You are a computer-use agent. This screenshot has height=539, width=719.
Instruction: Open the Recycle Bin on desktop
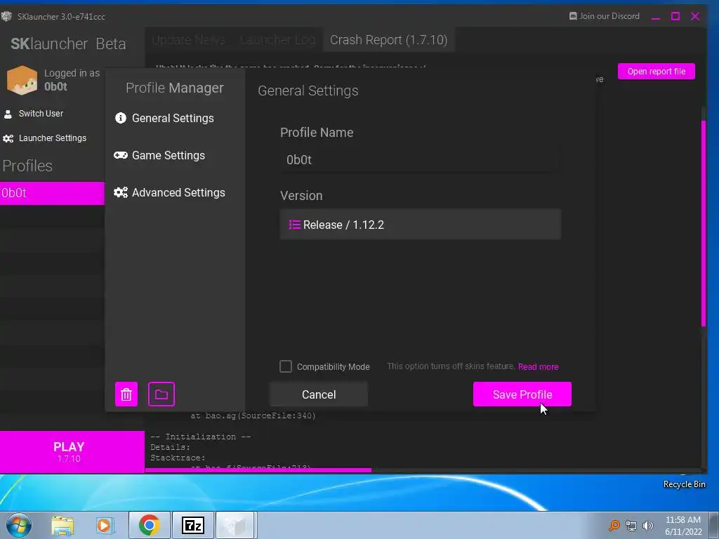pos(684,484)
